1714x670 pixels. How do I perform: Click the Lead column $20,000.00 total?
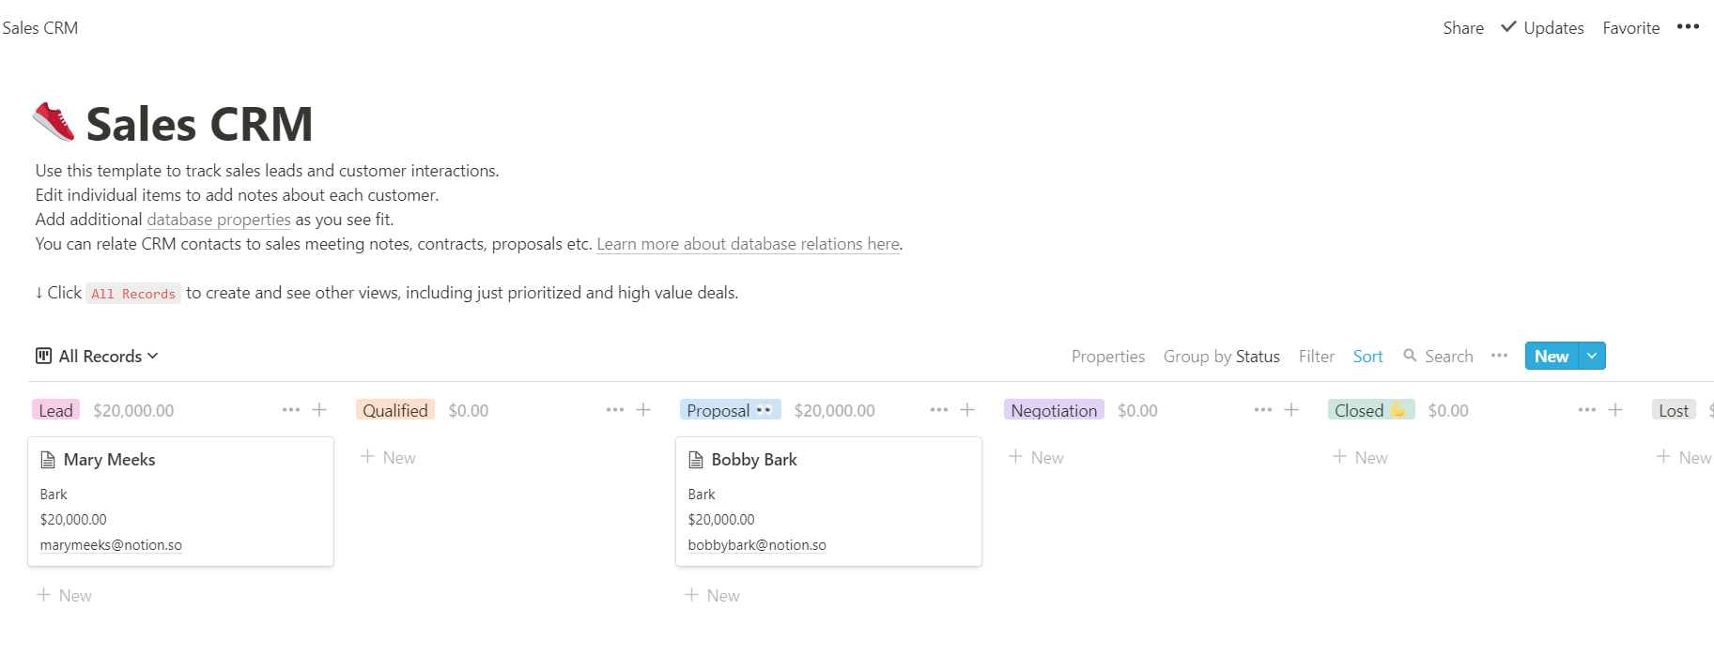[x=133, y=410]
